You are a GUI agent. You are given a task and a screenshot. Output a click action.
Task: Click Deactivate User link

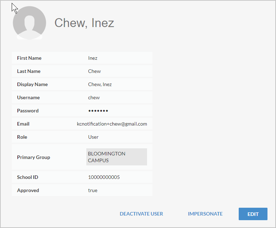pos(141,214)
